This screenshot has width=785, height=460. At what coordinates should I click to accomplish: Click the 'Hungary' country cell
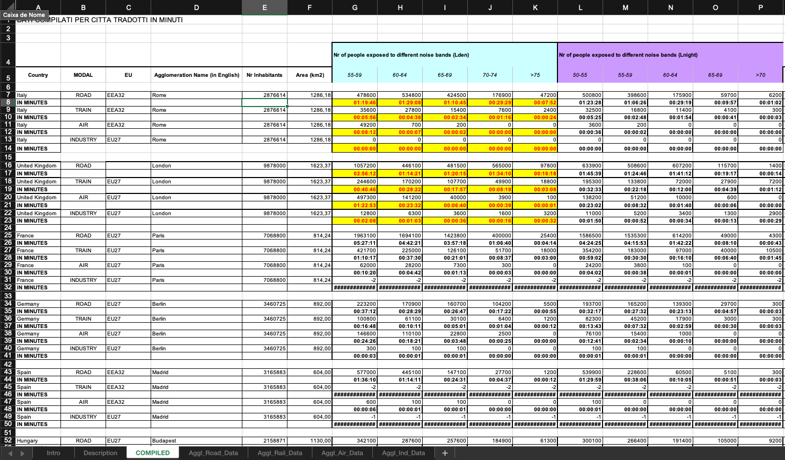[38, 440]
